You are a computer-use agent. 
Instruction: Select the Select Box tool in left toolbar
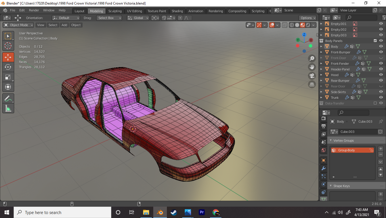click(x=8, y=36)
